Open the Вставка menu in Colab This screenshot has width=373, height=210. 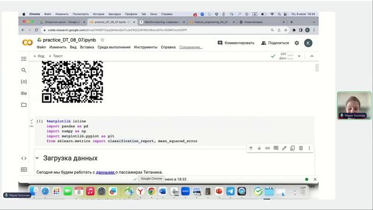[x=87, y=47]
